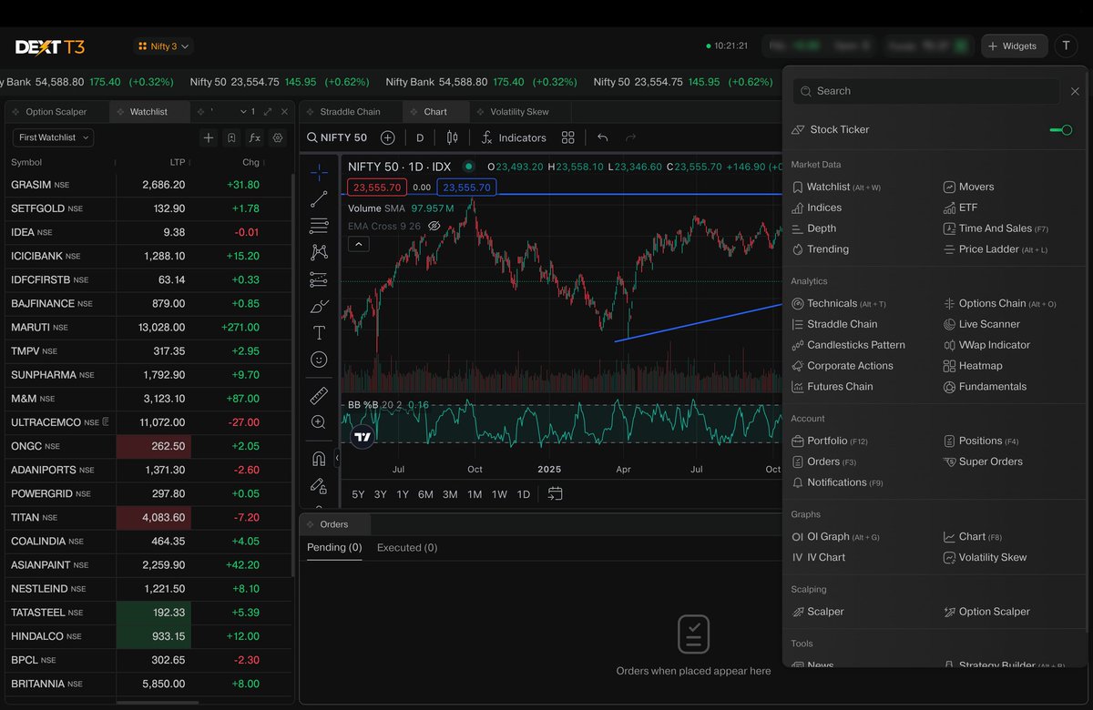Add the OI Graph widget

click(835, 537)
